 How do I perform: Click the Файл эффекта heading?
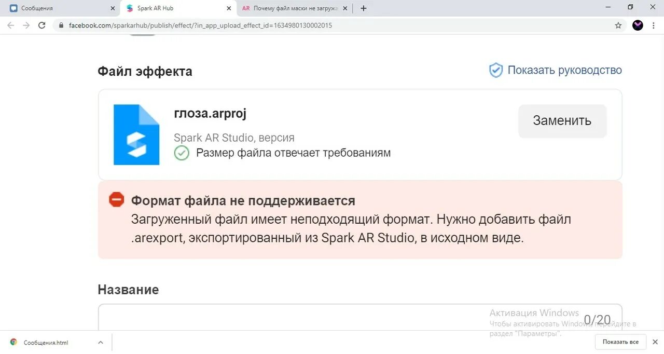pos(145,71)
